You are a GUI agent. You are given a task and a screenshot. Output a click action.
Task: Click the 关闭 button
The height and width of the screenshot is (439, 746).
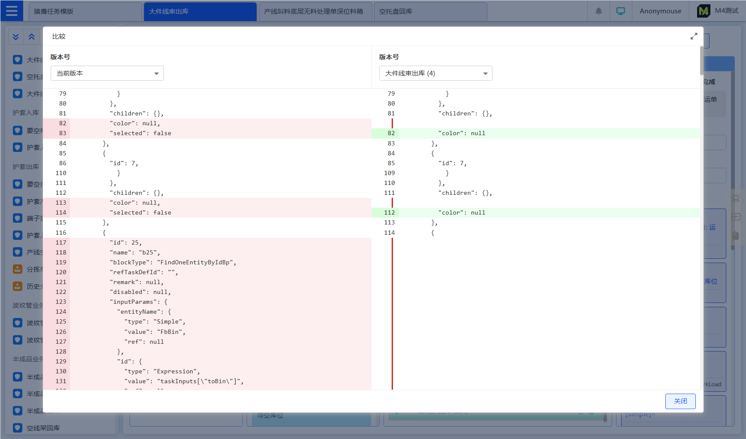(x=680, y=401)
